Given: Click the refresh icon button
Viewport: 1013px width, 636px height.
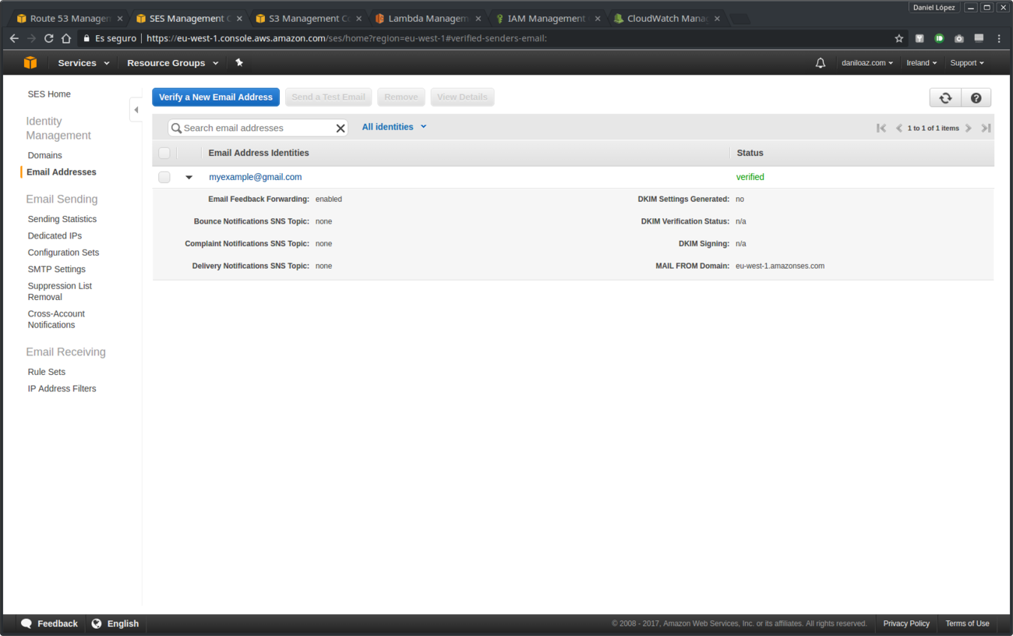Looking at the screenshot, I should (945, 97).
